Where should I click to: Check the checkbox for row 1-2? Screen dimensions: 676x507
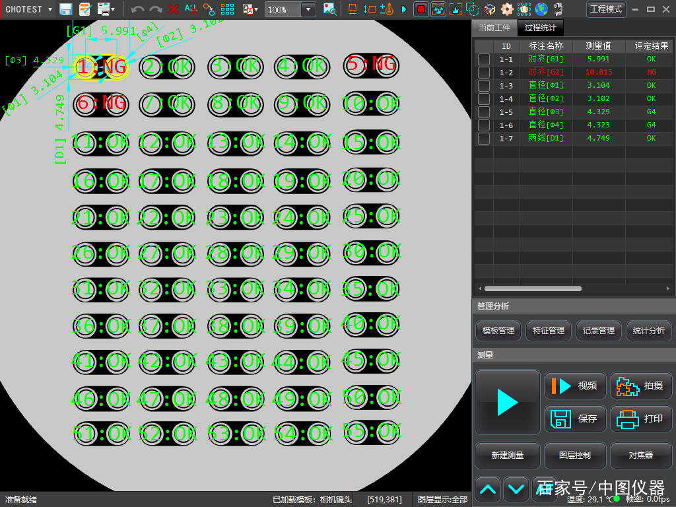click(484, 73)
